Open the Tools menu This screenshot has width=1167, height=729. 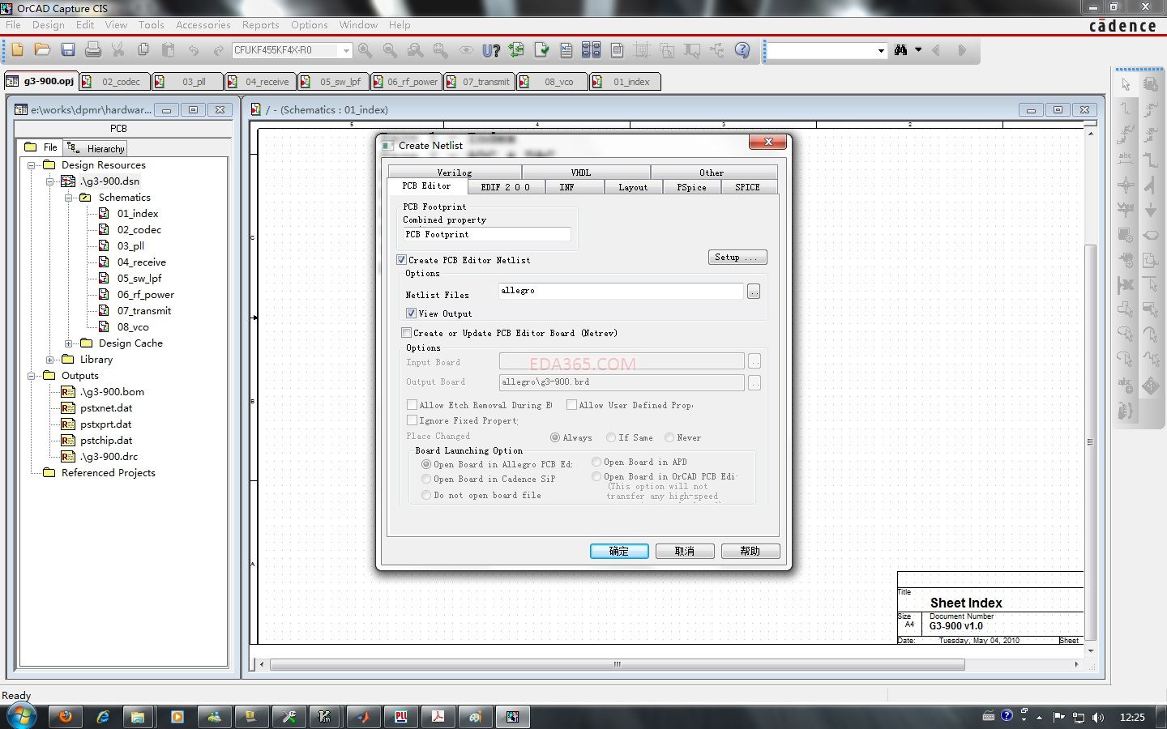pos(151,25)
